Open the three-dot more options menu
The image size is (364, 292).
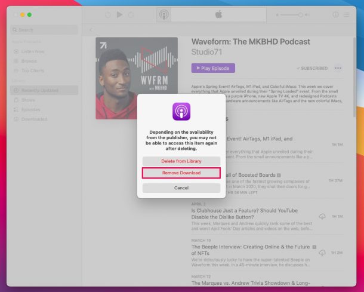[x=338, y=68]
